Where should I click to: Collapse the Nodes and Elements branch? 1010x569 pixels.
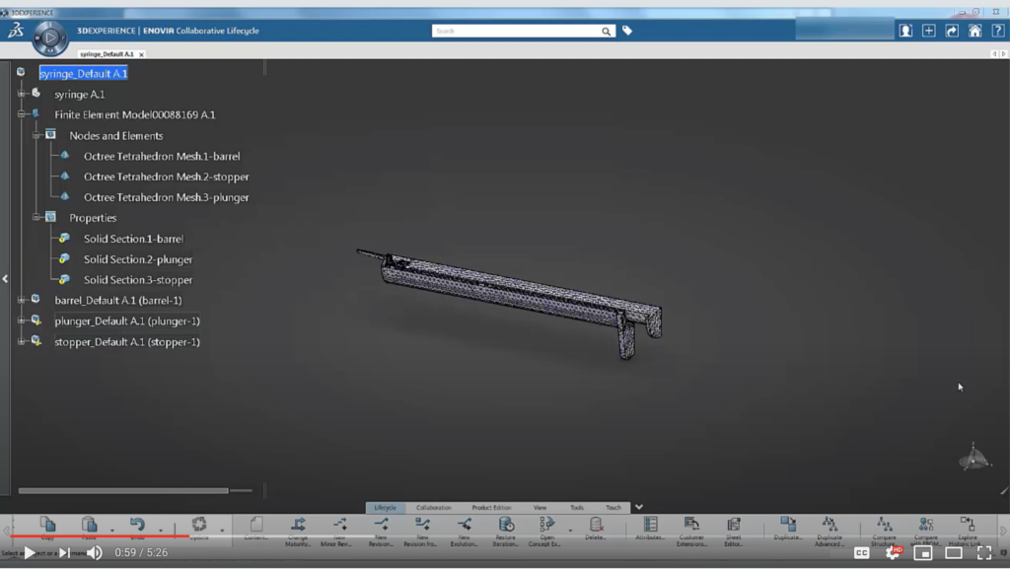click(37, 135)
